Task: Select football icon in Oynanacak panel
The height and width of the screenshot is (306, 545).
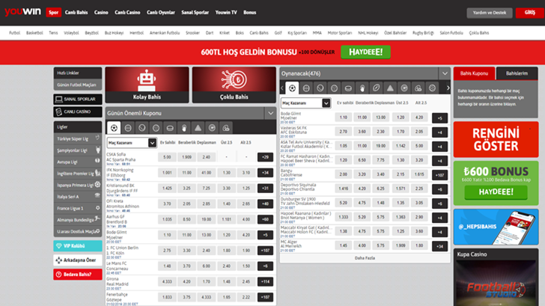Action: 292,88
